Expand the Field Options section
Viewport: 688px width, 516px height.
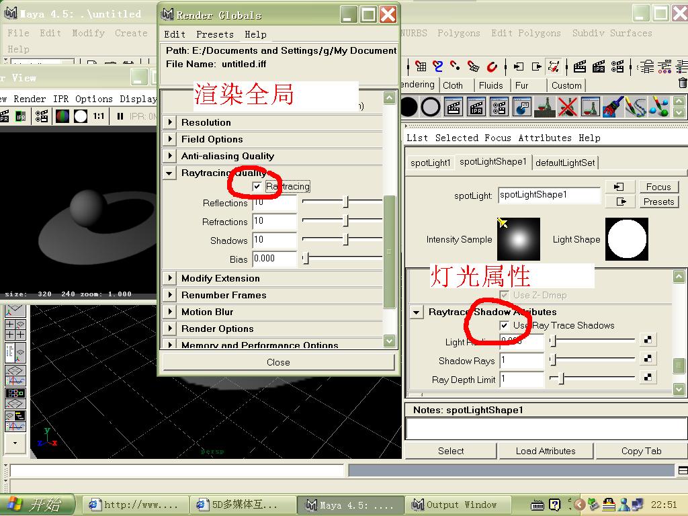[170, 139]
